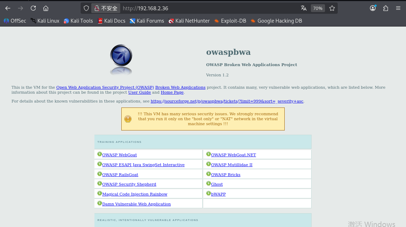The height and width of the screenshot is (227, 406).
Task: Follow the Broken Web Applications link
Action: click(180, 87)
